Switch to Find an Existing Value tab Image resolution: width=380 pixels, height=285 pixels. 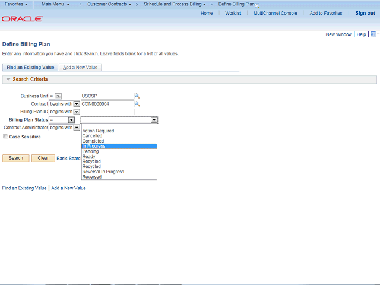tap(30, 67)
